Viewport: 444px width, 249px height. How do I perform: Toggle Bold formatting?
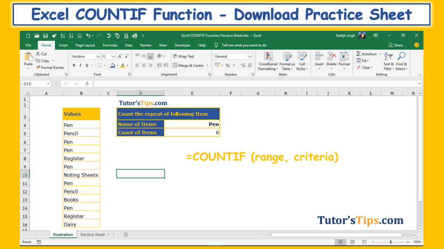tap(74, 65)
